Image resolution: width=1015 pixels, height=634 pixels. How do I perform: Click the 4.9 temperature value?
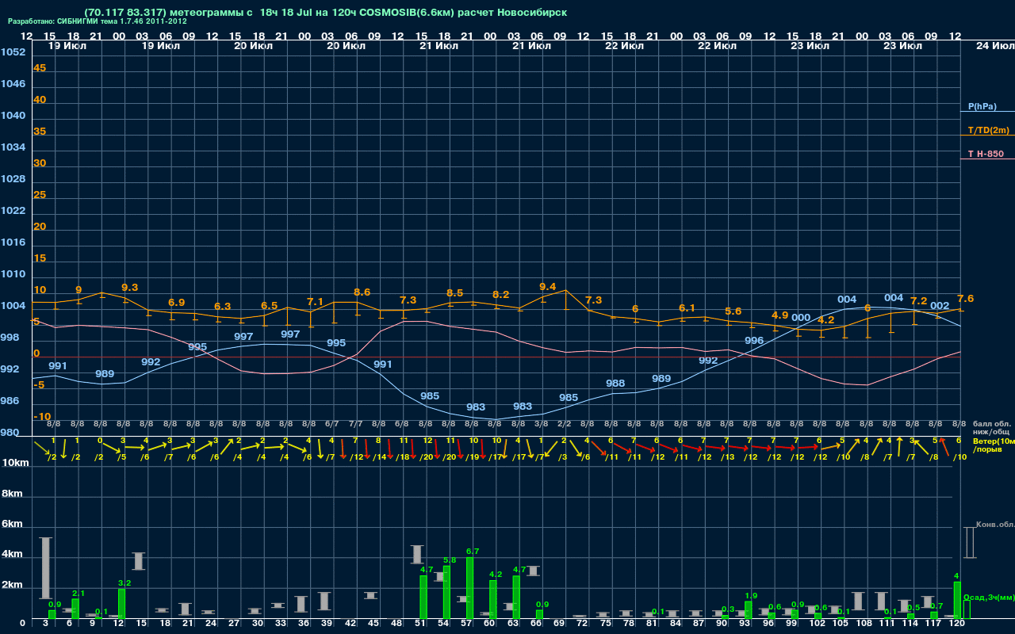[x=779, y=315]
